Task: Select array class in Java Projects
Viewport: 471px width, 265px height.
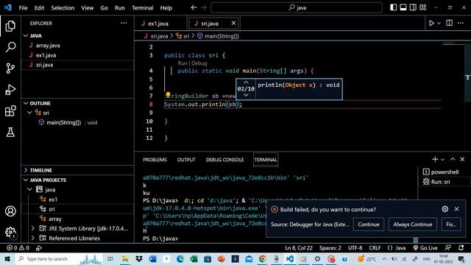Action: click(54, 219)
